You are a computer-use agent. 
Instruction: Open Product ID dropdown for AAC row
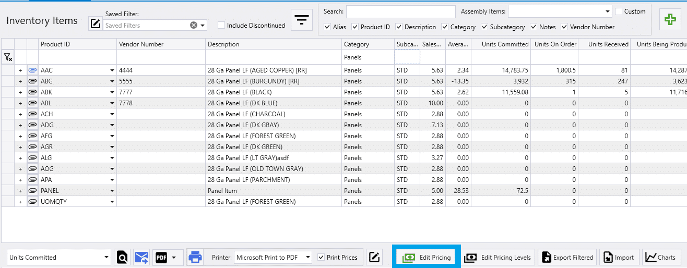tap(112, 70)
